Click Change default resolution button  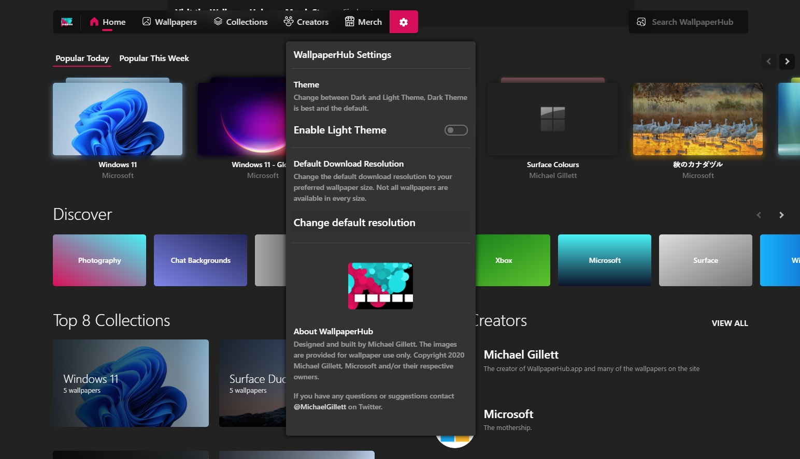pyautogui.click(x=380, y=223)
